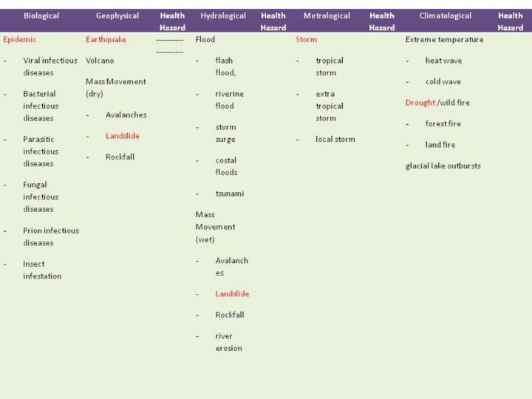This screenshot has width=532, height=399.
Task: Select the heat wave item
Action: [x=443, y=61]
